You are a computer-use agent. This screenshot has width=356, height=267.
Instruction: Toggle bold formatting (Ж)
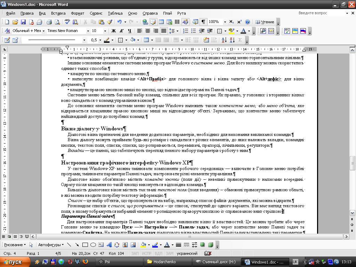point(114,31)
